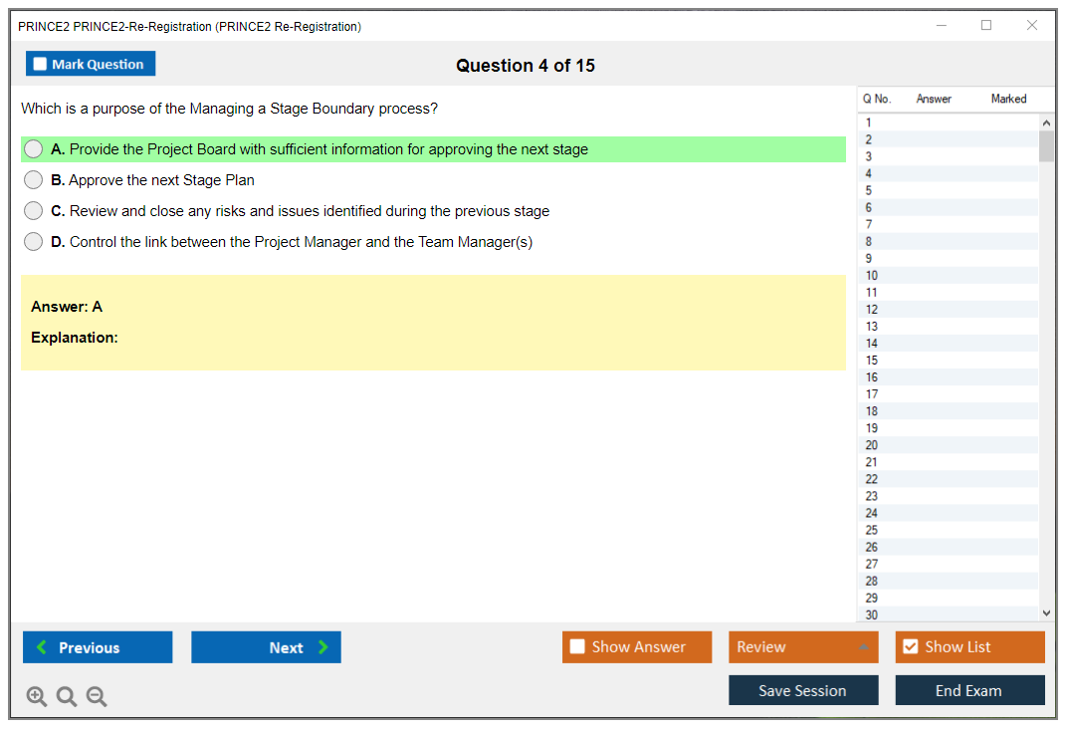Click the reset zoom magnifier icon
The height and width of the screenshot is (732, 1070).
click(67, 697)
